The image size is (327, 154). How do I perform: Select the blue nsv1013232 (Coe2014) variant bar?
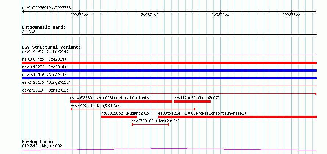(x=169, y=71)
